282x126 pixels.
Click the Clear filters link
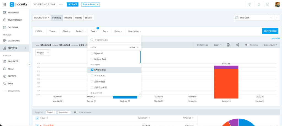pyautogui.click(x=275, y=39)
